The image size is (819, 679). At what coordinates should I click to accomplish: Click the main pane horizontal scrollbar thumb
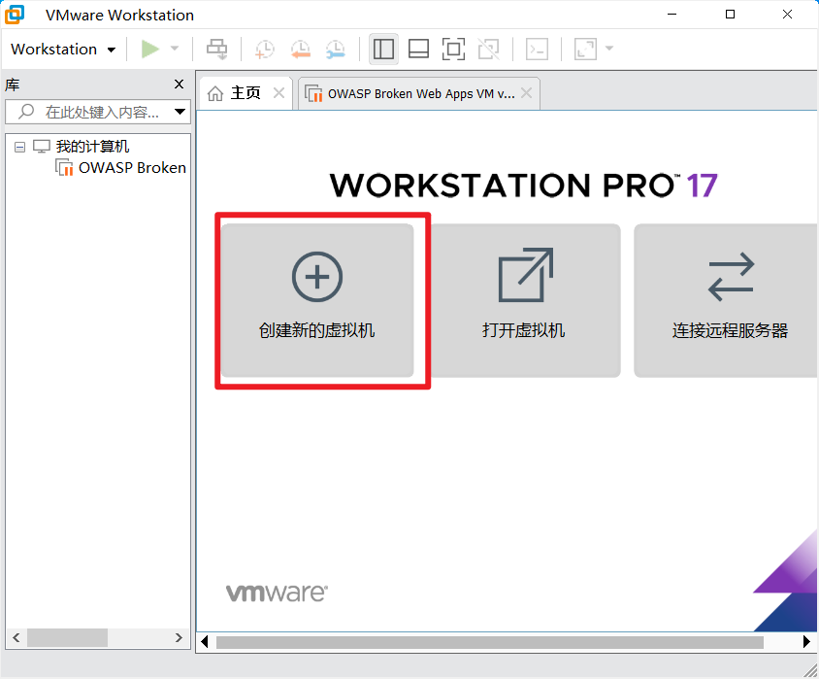pos(490,642)
